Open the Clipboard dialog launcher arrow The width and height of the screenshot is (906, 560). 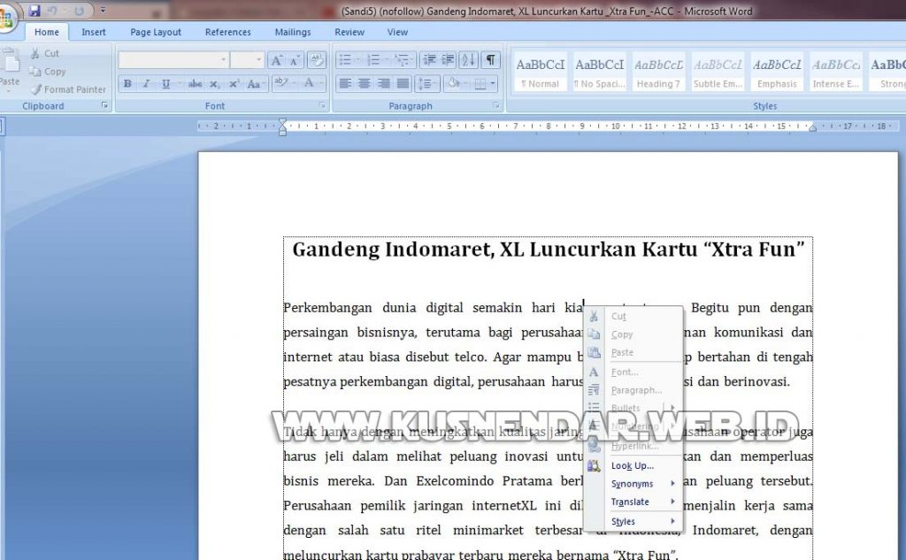pos(105,105)
